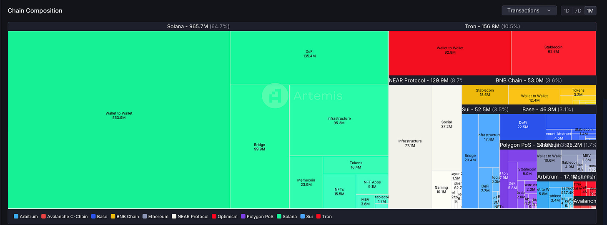Select Ethereum Wallet to Wallet 10.6M block
This screenshot has width=607, height=225.
pyautogui.click(x=549, y=160)
